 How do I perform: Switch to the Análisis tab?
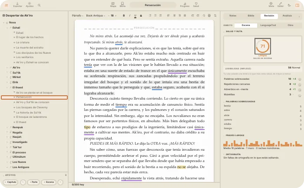click(x=287, y=16)
